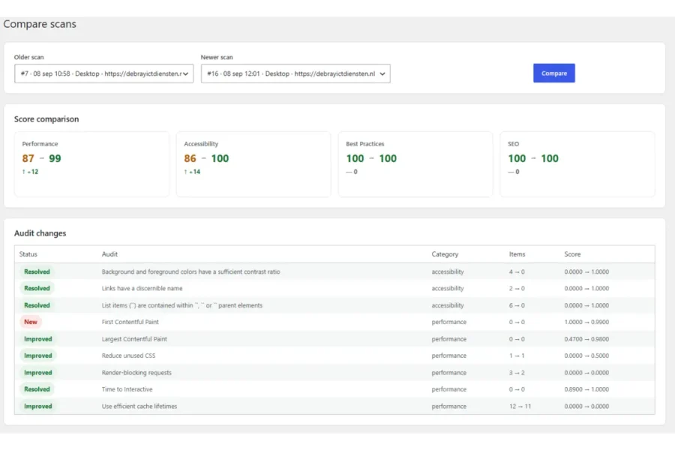This screenshot has height=450, width=675.
Task: Select the Accessibility score card
Action: pos(253,164)
